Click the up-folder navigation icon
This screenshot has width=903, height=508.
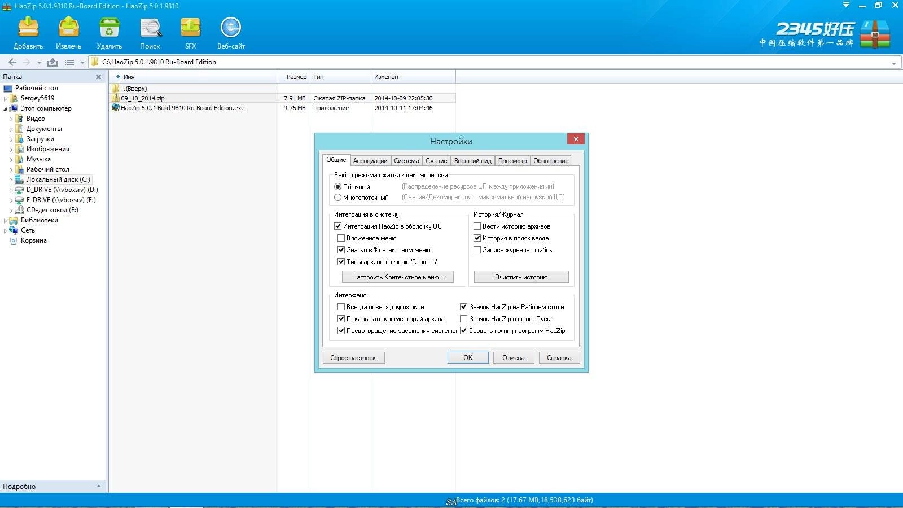[x=52, y=62]
